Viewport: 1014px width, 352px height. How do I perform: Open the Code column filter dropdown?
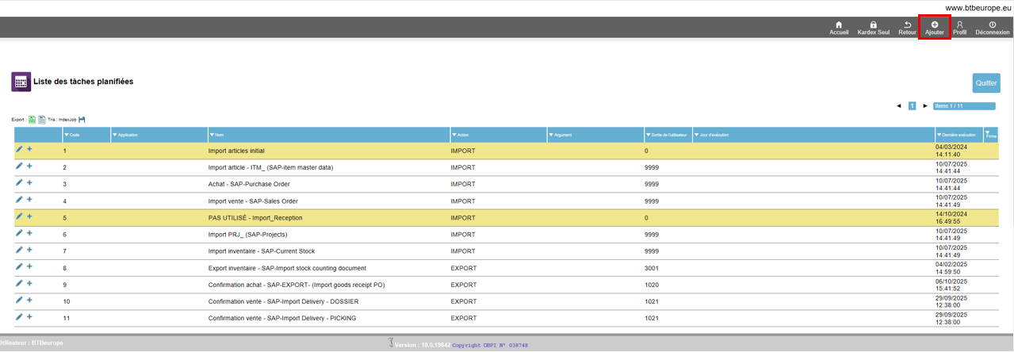pos(67,136)
